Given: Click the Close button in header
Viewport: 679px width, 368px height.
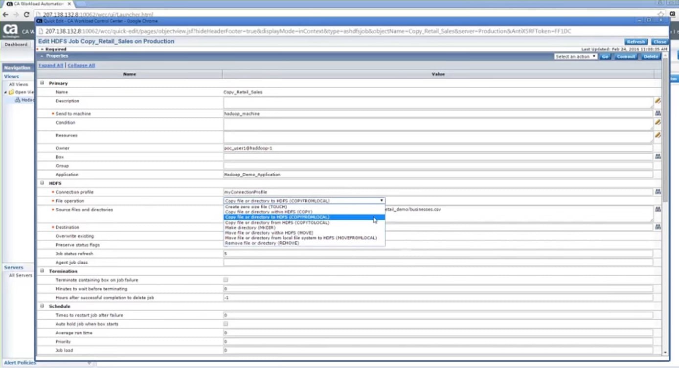Looking at the screenshot, I should (x=659, y=42).
